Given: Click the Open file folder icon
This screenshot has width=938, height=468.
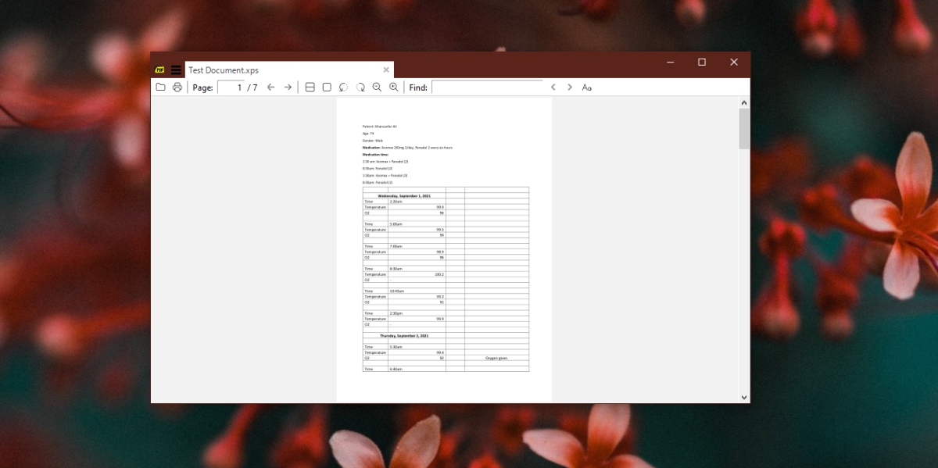Looking at the screenshot, I should pyautogui.click(x=160, y=87).
